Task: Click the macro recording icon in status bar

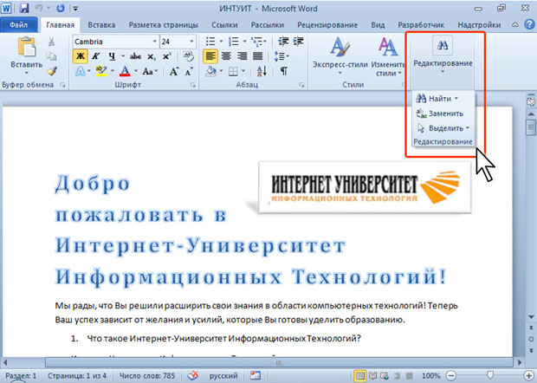Action: 256,376
